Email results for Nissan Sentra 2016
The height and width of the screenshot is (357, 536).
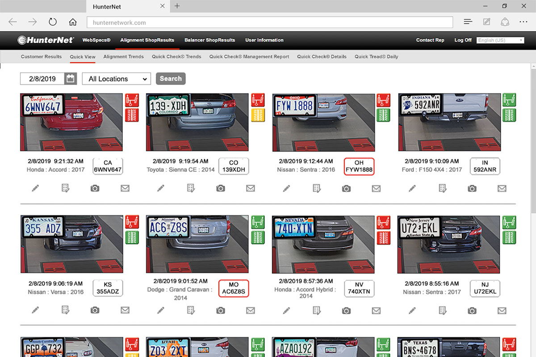coord(376,188)
